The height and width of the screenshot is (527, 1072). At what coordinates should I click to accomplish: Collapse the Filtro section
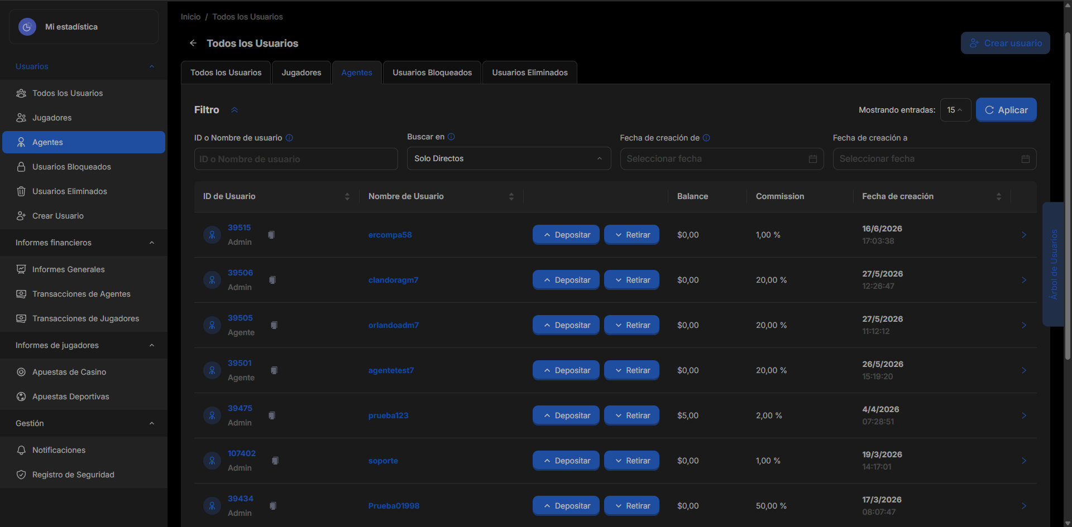pos(234,110)
